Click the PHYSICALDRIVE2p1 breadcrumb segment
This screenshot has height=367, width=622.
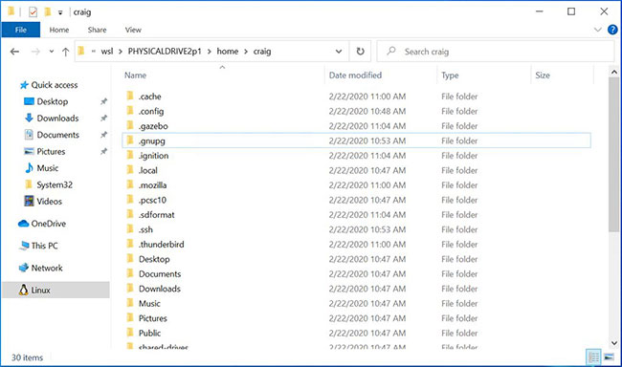[x=165, y=52]
